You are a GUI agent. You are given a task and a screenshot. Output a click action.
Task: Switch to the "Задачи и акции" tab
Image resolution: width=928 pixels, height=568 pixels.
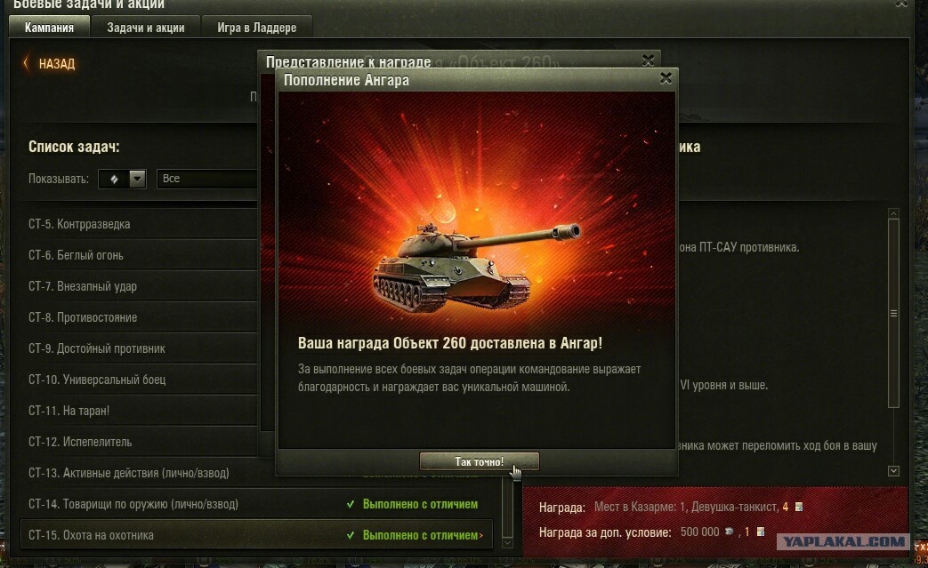146,28
